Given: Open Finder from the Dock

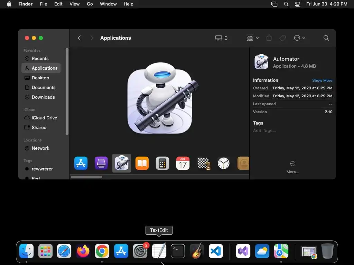Looking at the screenshot, I should point(26,251).
